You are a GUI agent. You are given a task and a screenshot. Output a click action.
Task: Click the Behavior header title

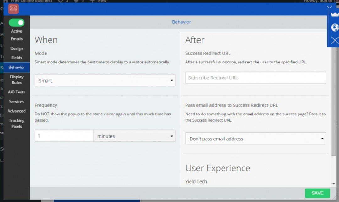181,22
